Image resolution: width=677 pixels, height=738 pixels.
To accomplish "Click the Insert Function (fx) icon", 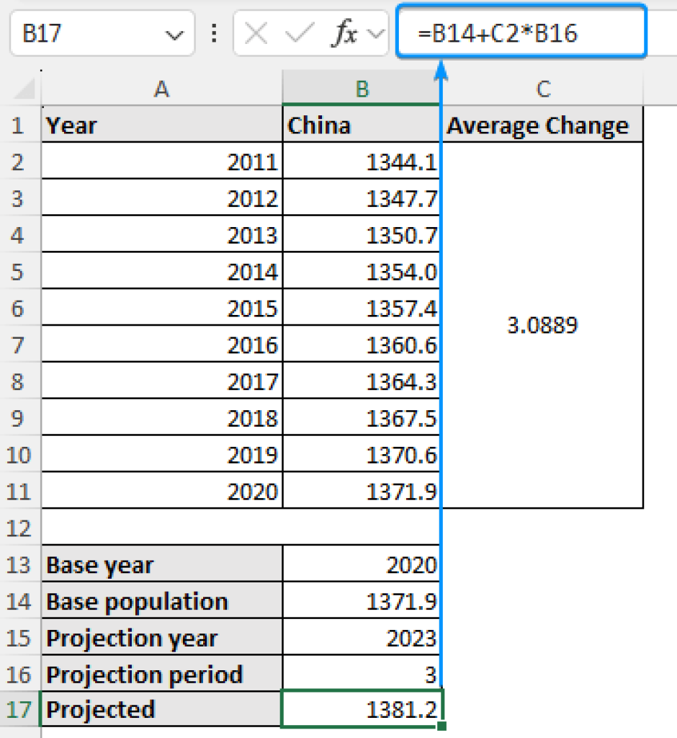I will (x=347, y=32).
